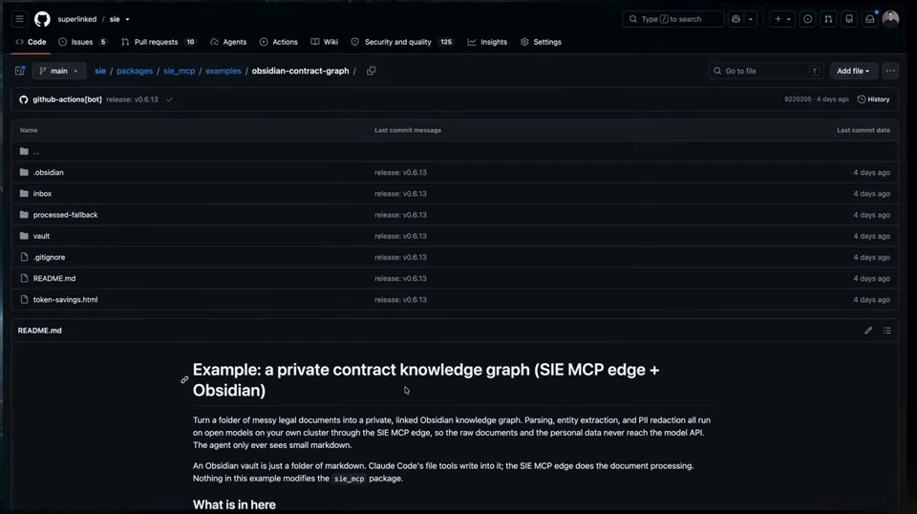Click the heading anchor link icon
The image size is (917, 514).
pyautogui.click(x=184, y=379)
